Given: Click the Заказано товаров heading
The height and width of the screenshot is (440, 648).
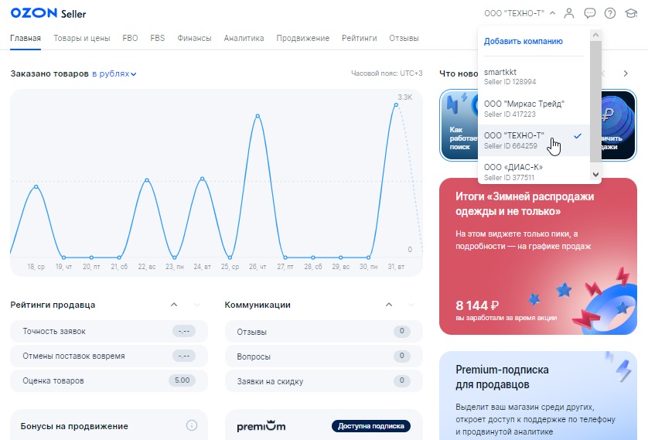Looking at the screenshot, I should pos(49,73).
